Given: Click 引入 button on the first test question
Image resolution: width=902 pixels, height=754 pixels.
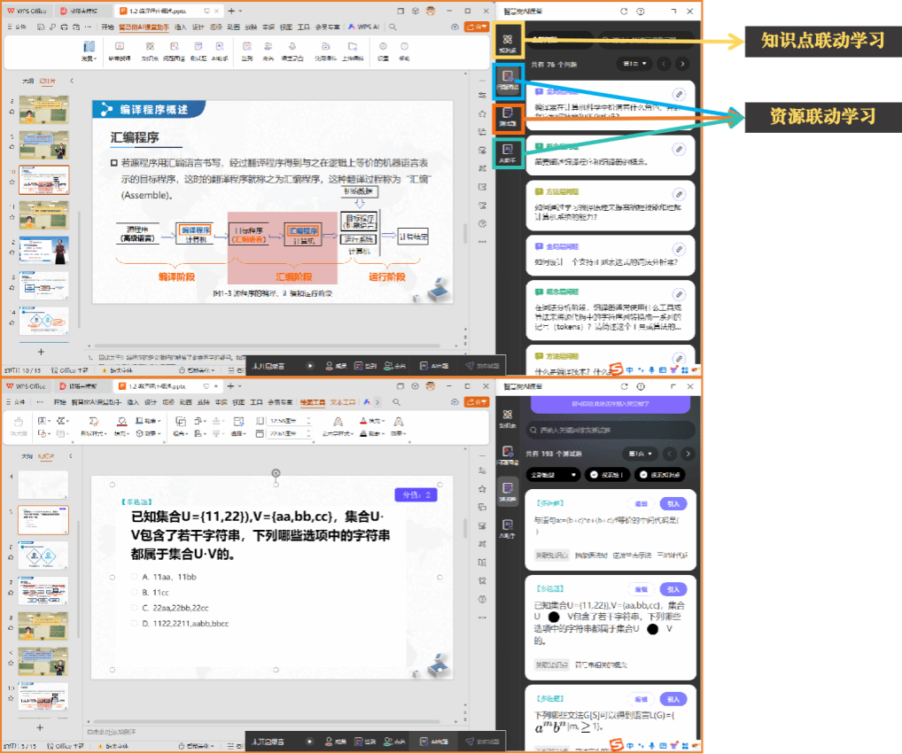Looking at the screenshot, I should [673, 503].
